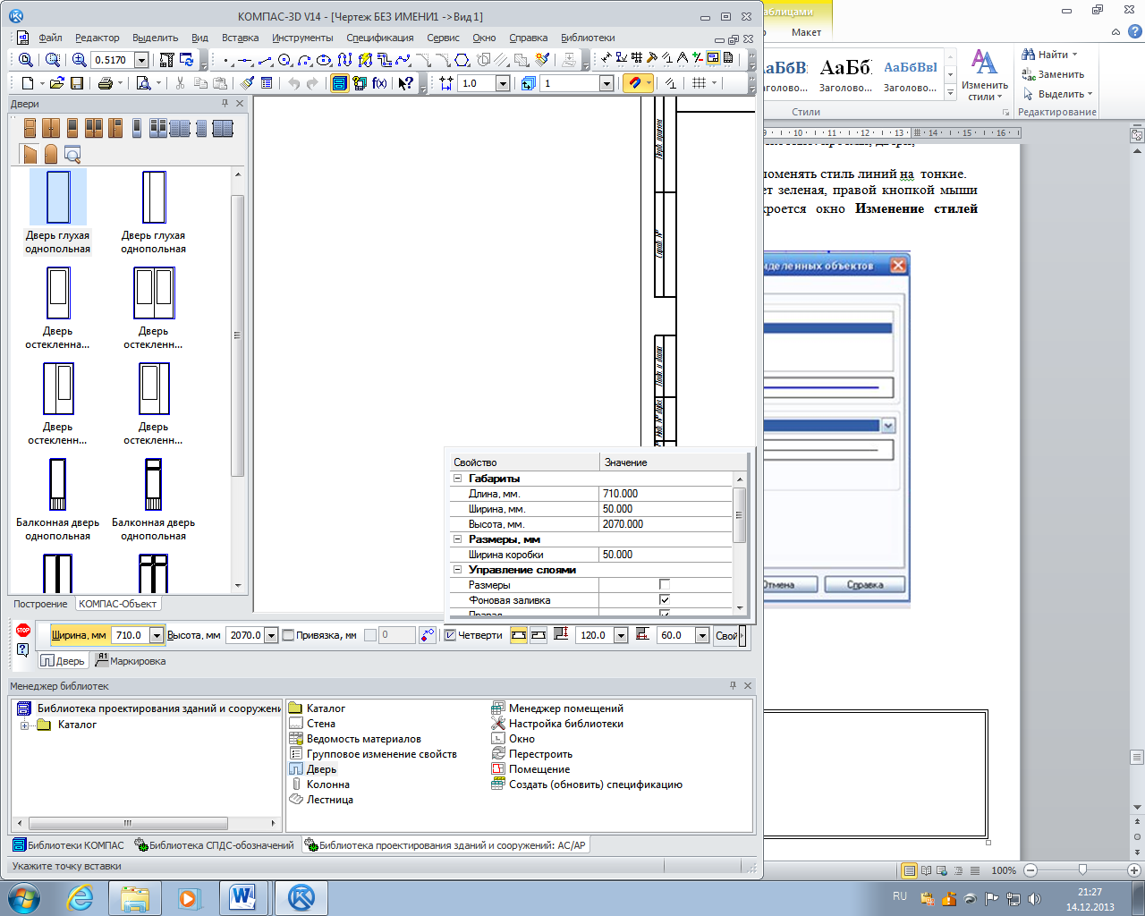
Task: Select the first Балконная дверь однопольная thumbnail
Action: point(58,484)
